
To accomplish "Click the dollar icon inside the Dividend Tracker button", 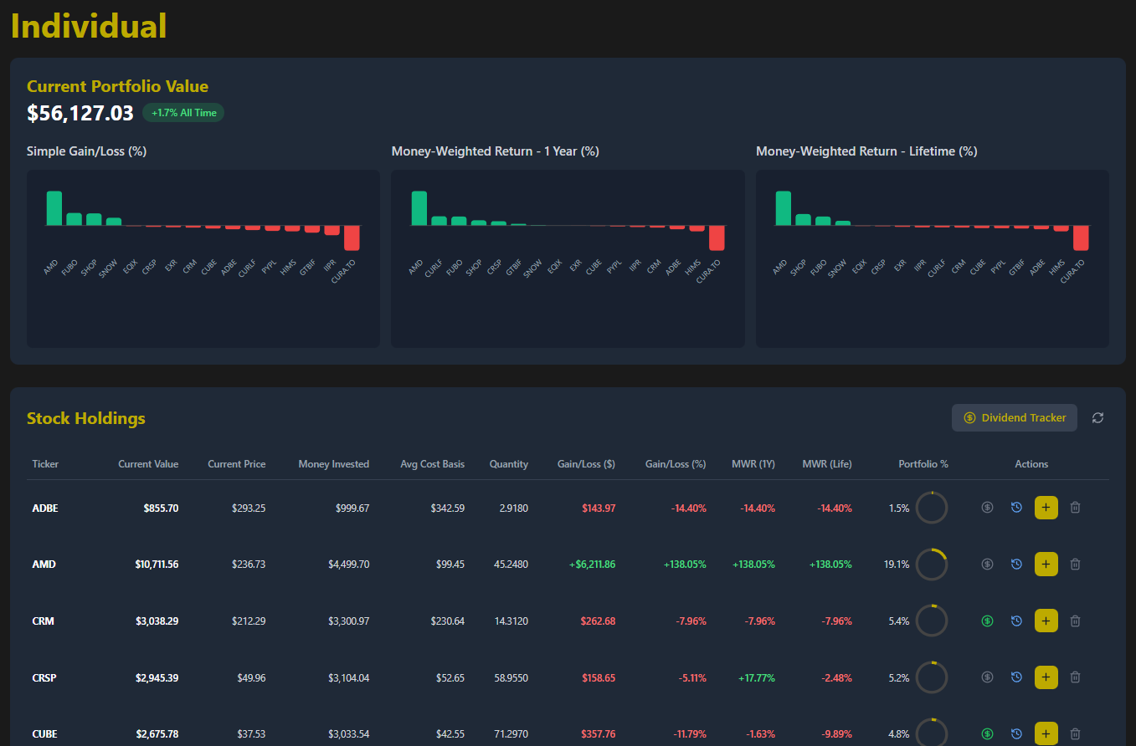I will coord(969,417).
